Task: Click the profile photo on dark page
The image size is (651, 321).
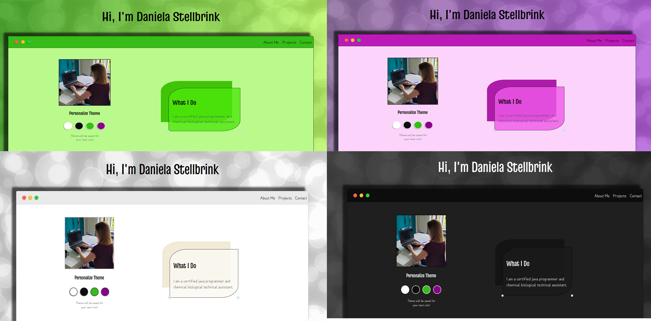Action: [x=421, y=241]
